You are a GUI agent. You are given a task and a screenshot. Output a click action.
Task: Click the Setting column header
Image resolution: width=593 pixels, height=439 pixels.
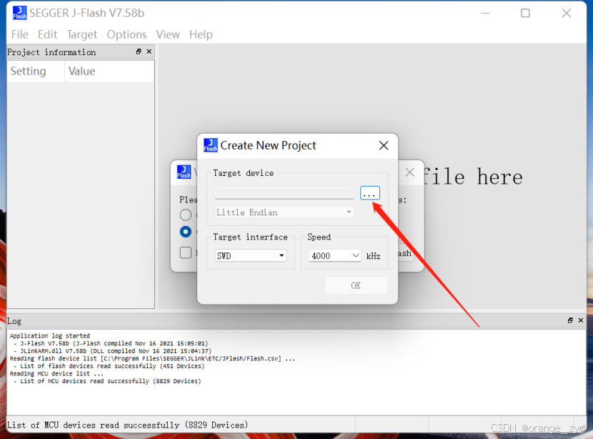point(36,71)
